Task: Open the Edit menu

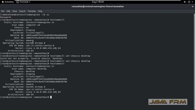Action: pyautogui.click(x=8, y=11)
